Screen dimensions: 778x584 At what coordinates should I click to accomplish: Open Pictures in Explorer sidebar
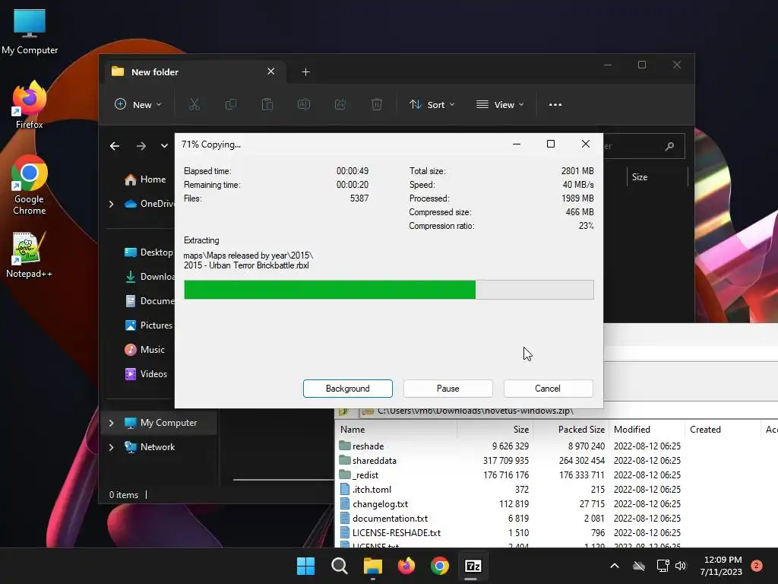pyautogui.click(x=149, y=325)
